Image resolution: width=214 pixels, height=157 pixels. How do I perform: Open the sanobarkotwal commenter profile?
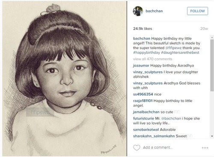pyautogui.click(x=146, y=130)
